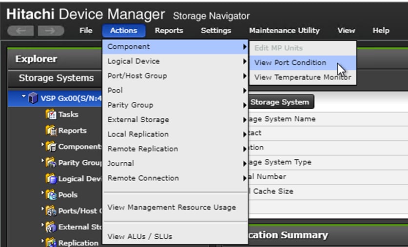
Task: Open the Settings menu
Action: click(216, 31)
